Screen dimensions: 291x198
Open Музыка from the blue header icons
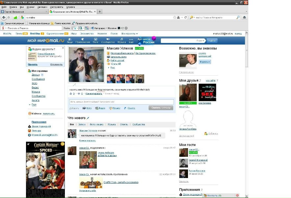pyautogui.click(x=121, y=40)
